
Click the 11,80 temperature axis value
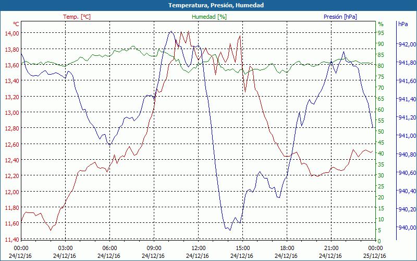point(12,208)
